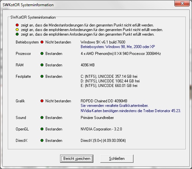Viewport: 192px width, 169px height.
Task: Click the red status dot beside Grafik
Action: pyautogui.click(x=42, y=101)
